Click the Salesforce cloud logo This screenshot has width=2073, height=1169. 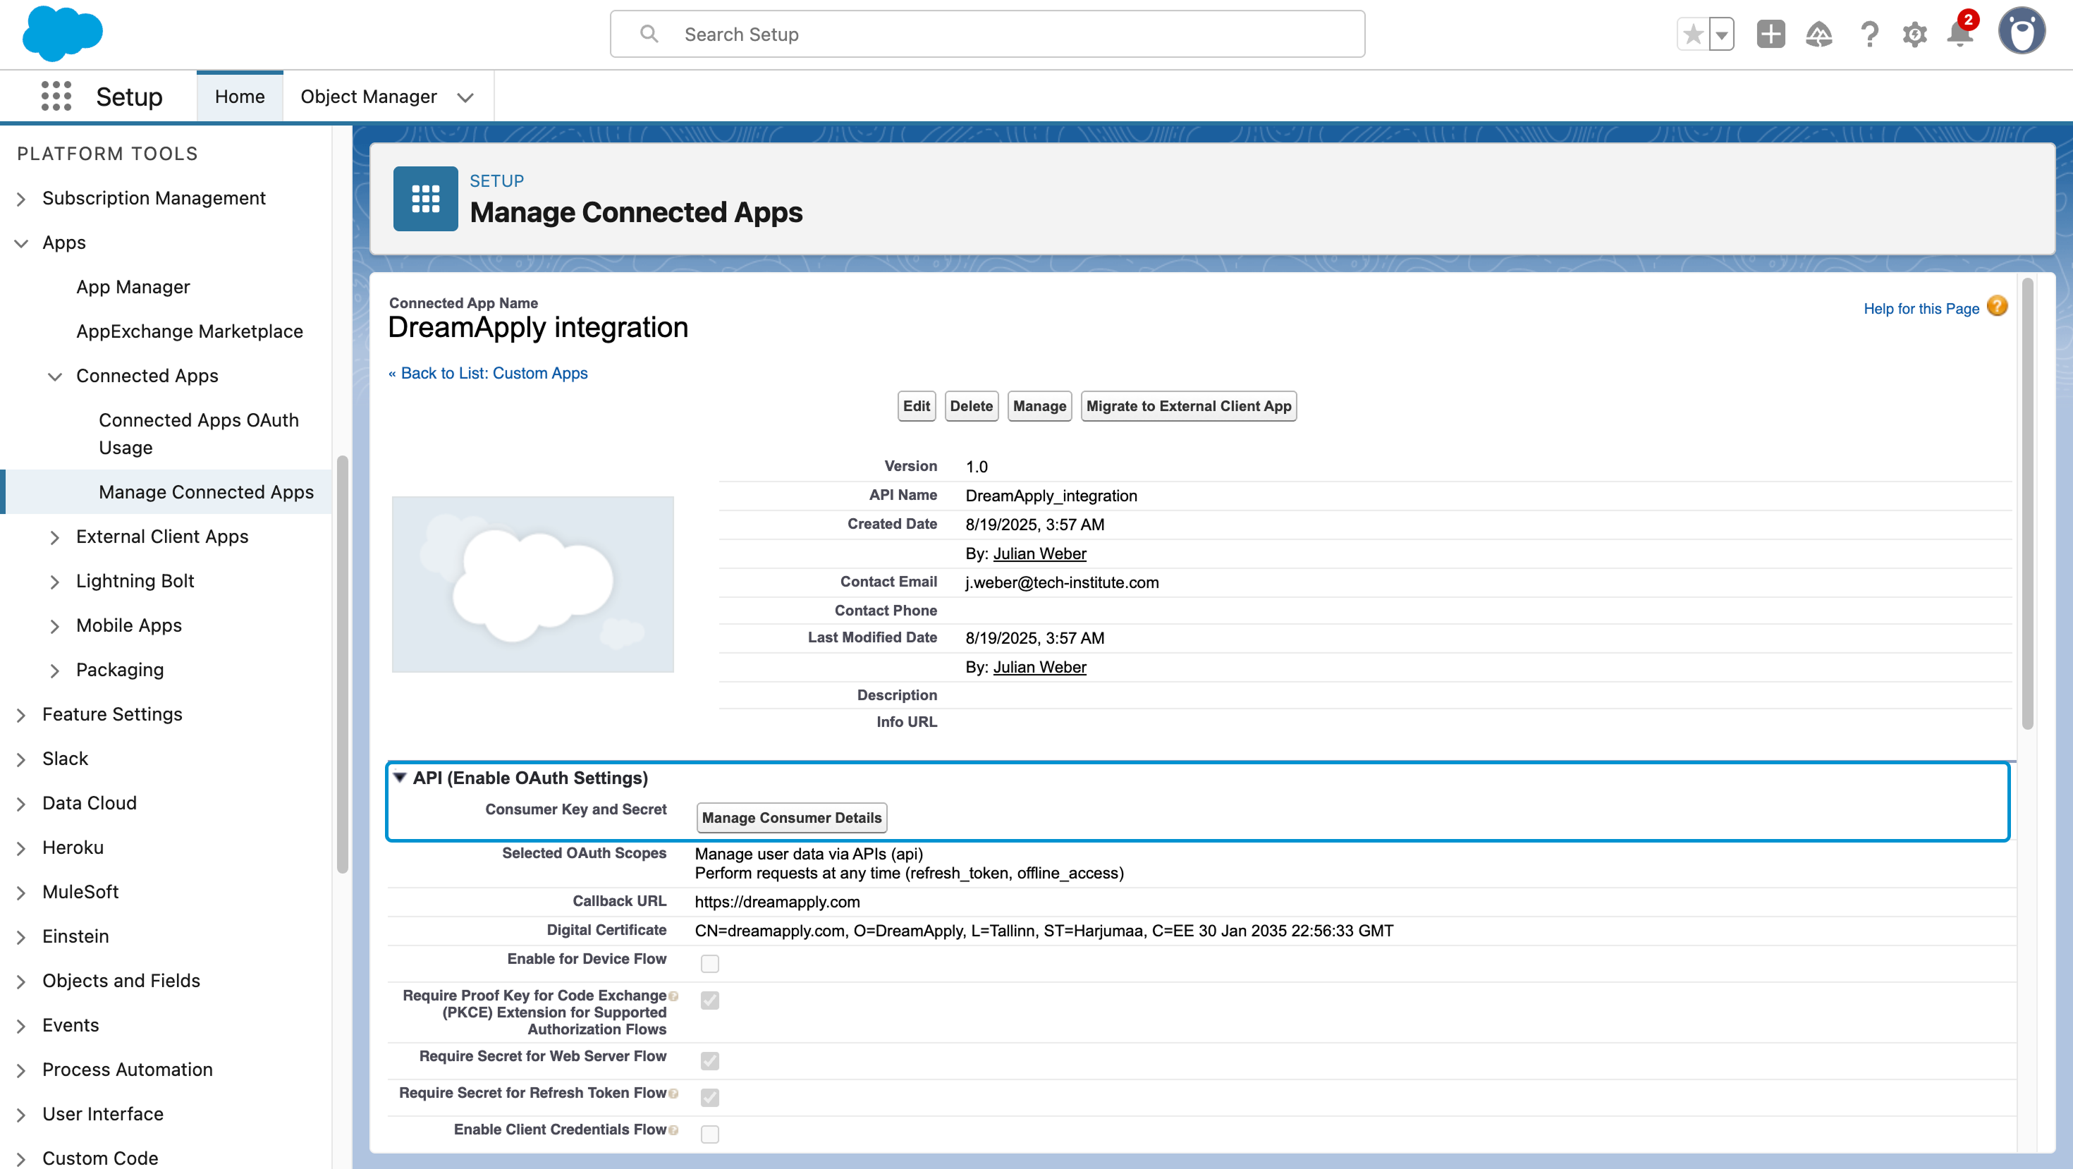pos(63,34)
